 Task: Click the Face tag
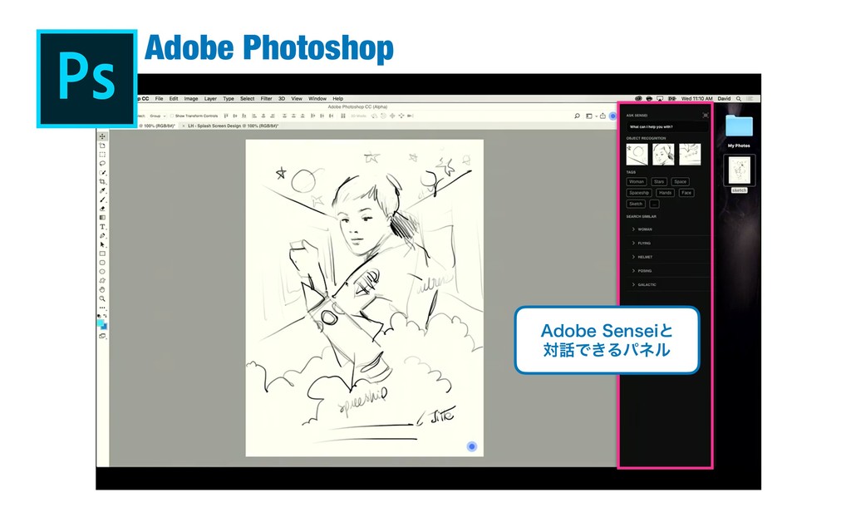pos(686,193)
